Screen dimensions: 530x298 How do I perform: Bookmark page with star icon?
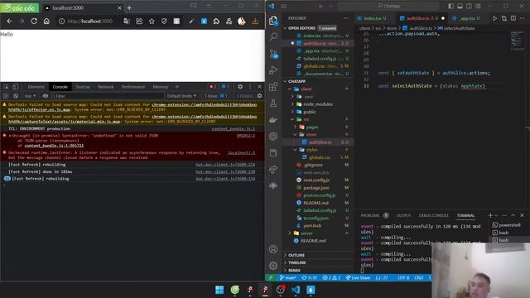coord(152,22)
